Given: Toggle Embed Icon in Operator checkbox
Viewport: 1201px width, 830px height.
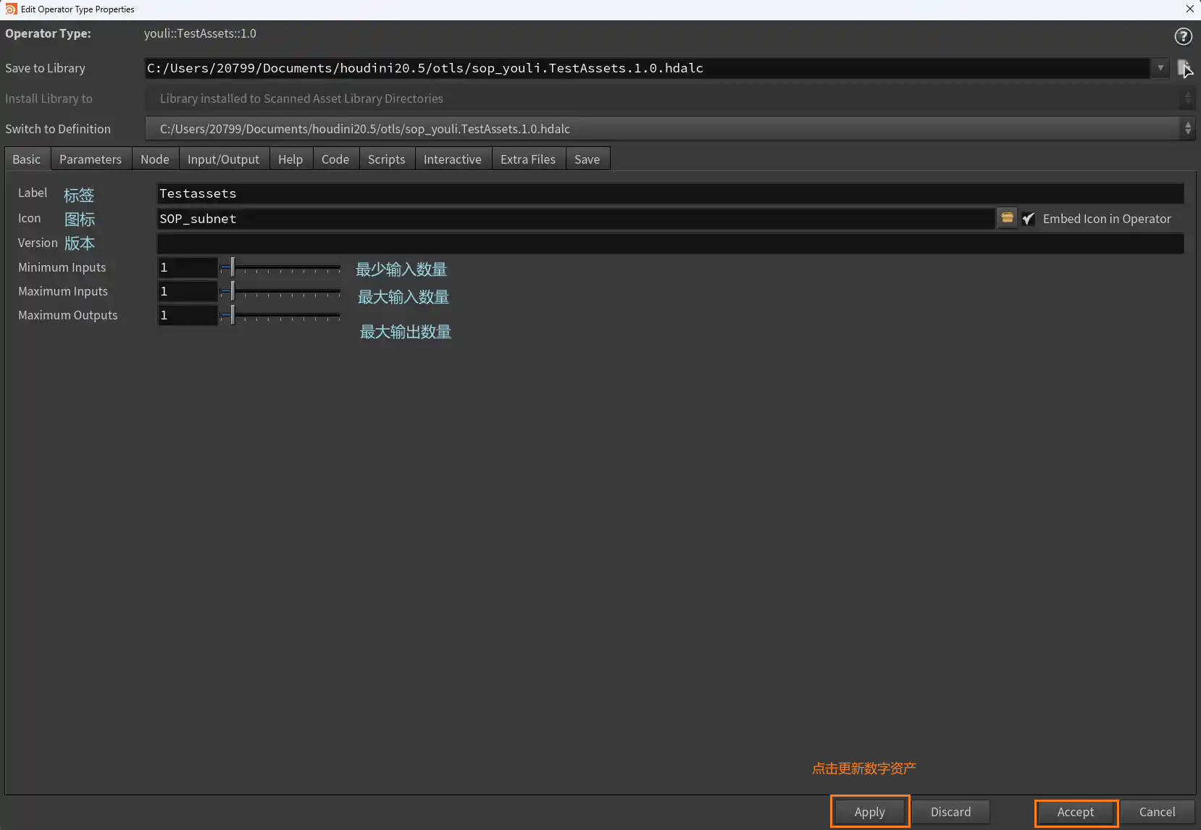Looking at the screenshot, I should click(x=1028, y=219).
